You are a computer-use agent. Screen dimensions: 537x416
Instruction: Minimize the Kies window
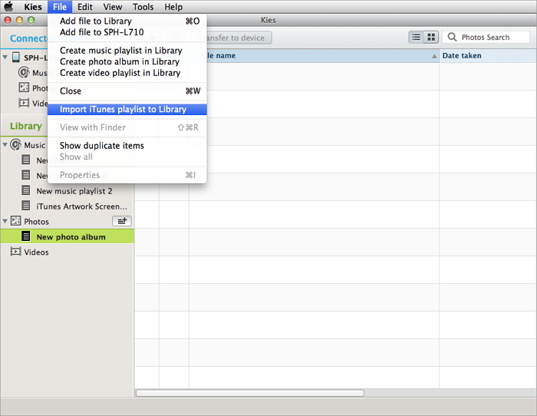(19, 20)
